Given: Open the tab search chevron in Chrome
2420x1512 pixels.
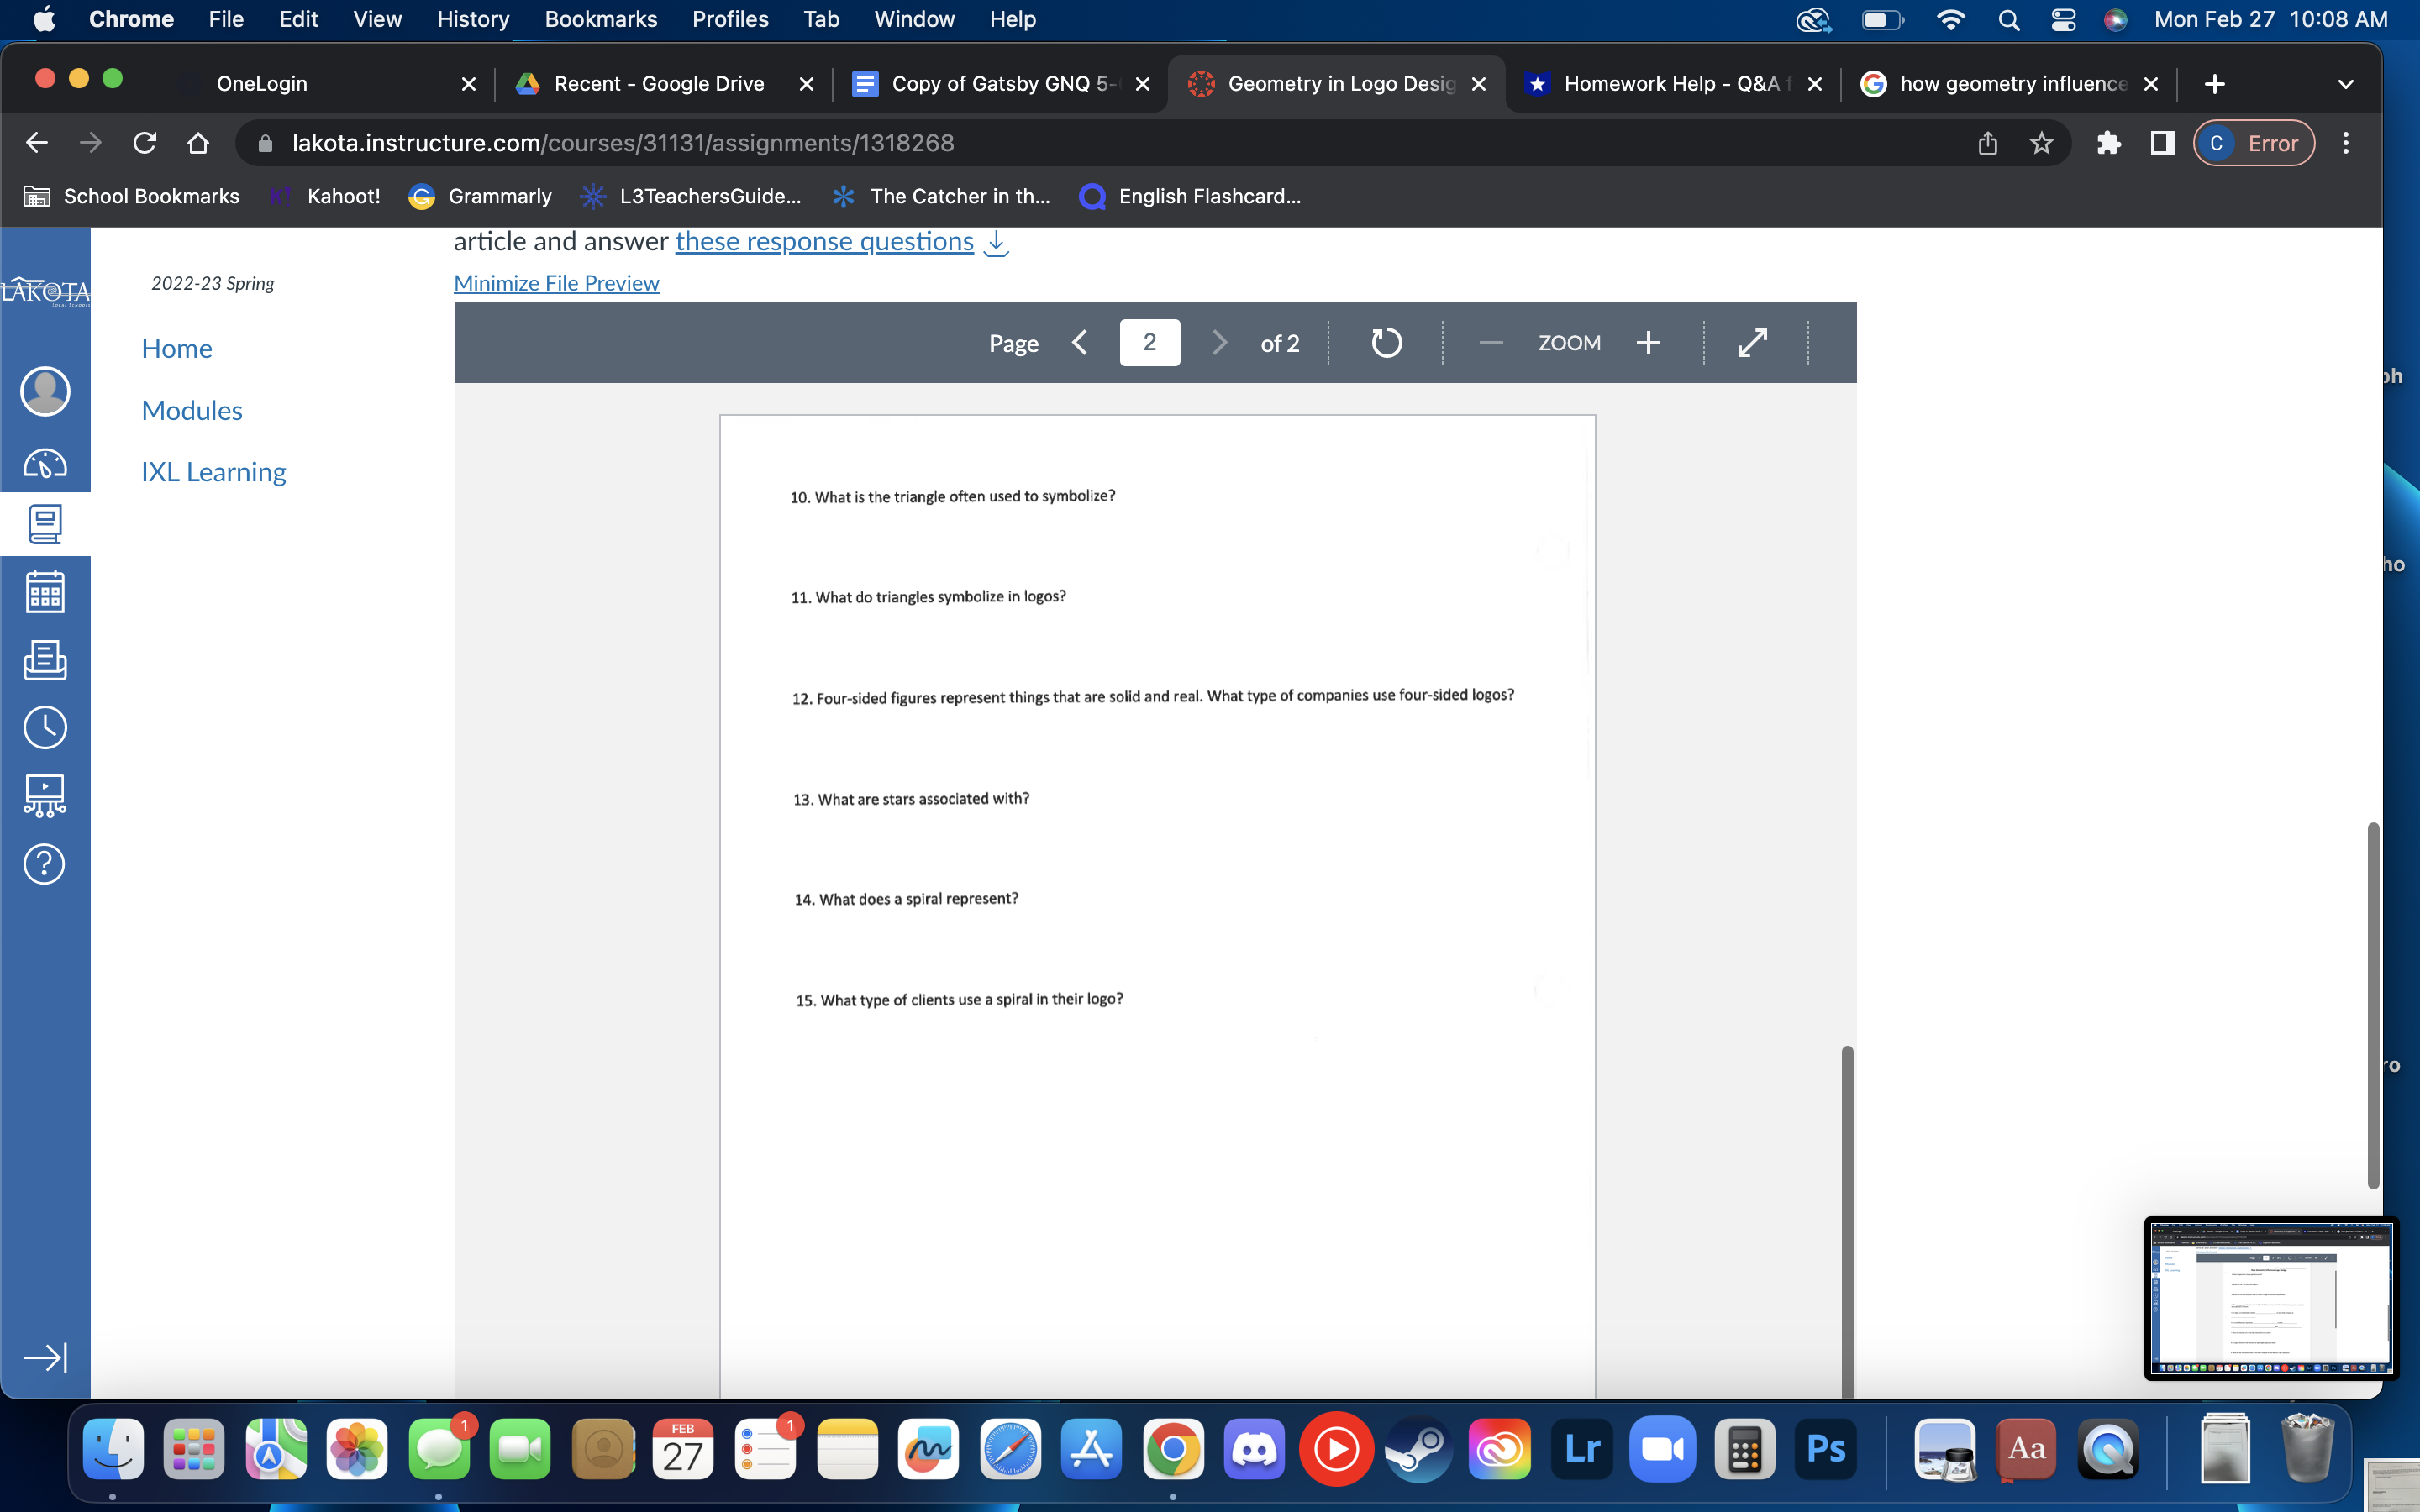Looking at the screenshot, I should [2346, 83].
